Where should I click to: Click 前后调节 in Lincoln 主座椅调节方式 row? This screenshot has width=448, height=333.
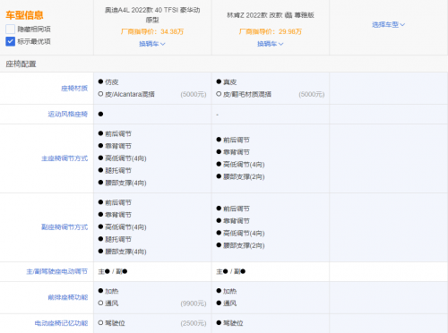pyautogui.click(x=237, y=140)
